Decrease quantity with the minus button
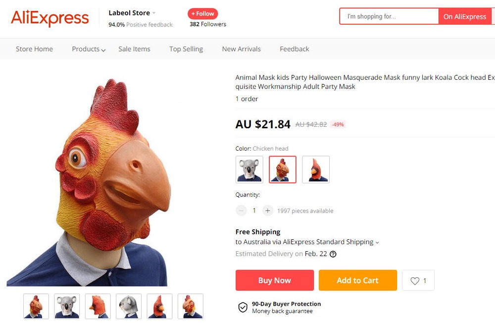The width and height of the screenshot is (495, 323). [x=241, y=211]
